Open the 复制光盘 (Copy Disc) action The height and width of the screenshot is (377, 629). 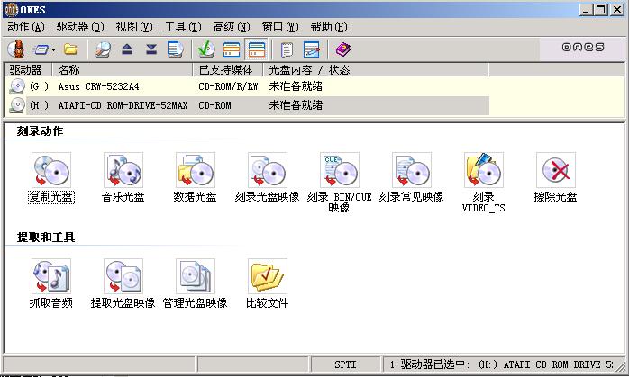[x=50, y=171]
